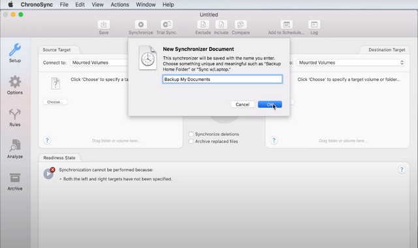Viewport: 418px width, 248px height.
Task: Select the Readiness State tab
Action: (59, 158)
